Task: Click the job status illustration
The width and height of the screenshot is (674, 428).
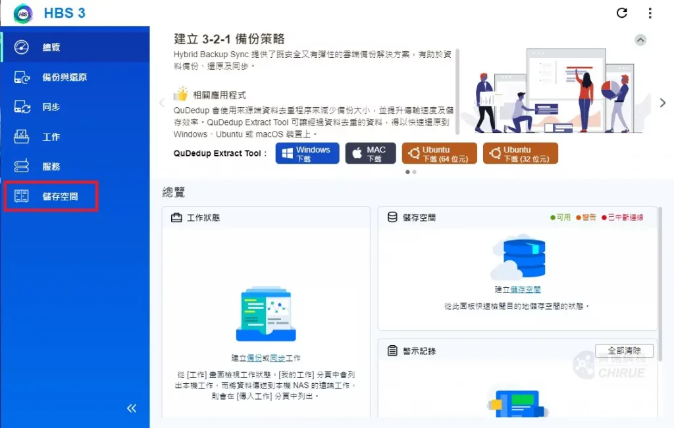Action: pos(266,314)
